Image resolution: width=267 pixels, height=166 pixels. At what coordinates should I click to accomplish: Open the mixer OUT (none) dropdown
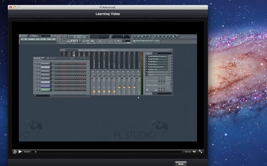[x=162, y=94]
